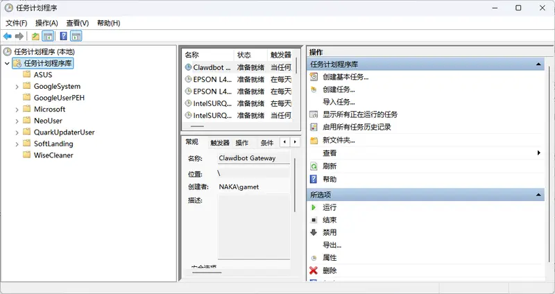This screenshot has height=294, width=555.
Task: Click the clock icon of Clawdbot task row
Action: [188, 67]
